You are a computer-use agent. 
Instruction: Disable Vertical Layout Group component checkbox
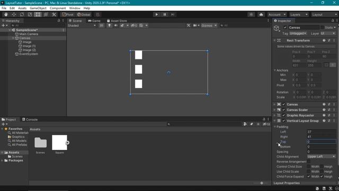click(284, 121)
